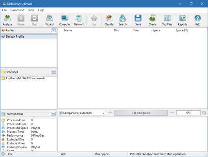The image size is (208, 157).
Task: Select the C:\Users\MLOADS\Documents directory
Action: [x=29, y=78]
